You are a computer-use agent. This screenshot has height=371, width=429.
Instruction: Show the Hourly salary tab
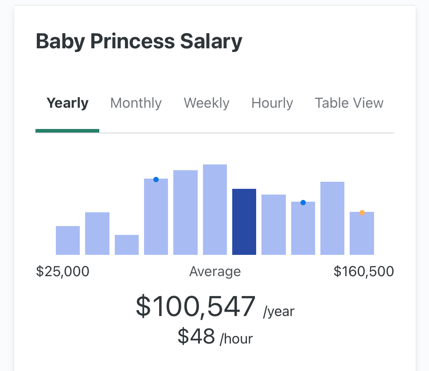[x=272, y=103]
